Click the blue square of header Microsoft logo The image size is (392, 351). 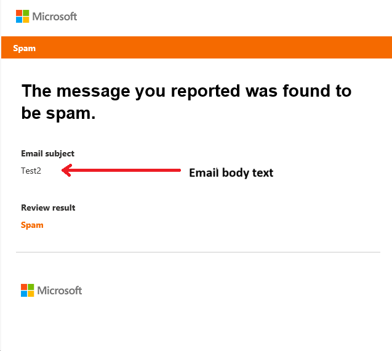[19, 20]
